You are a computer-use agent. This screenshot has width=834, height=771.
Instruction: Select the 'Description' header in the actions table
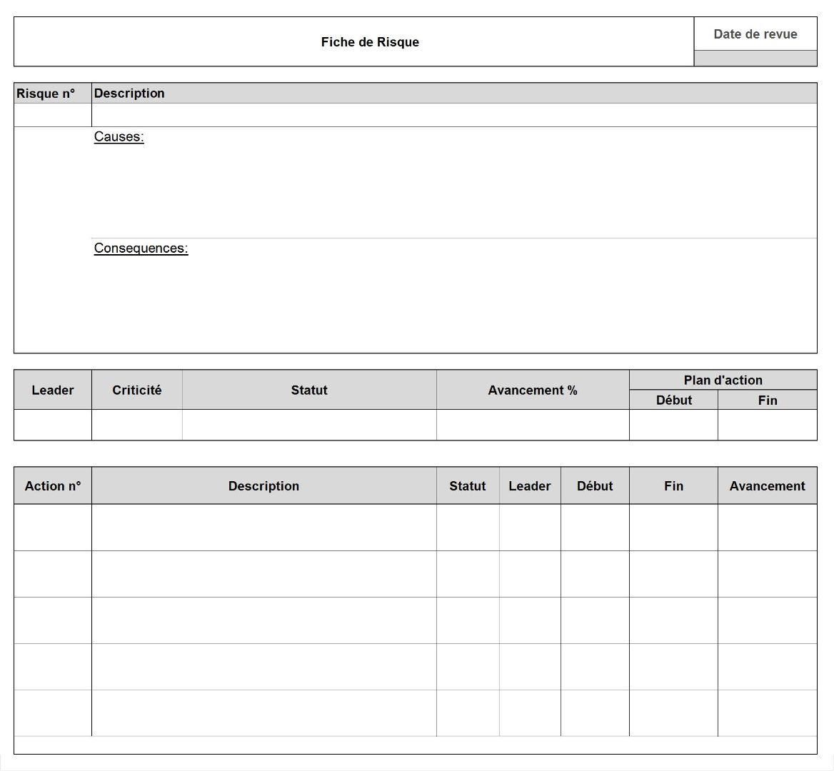[263, 485]
